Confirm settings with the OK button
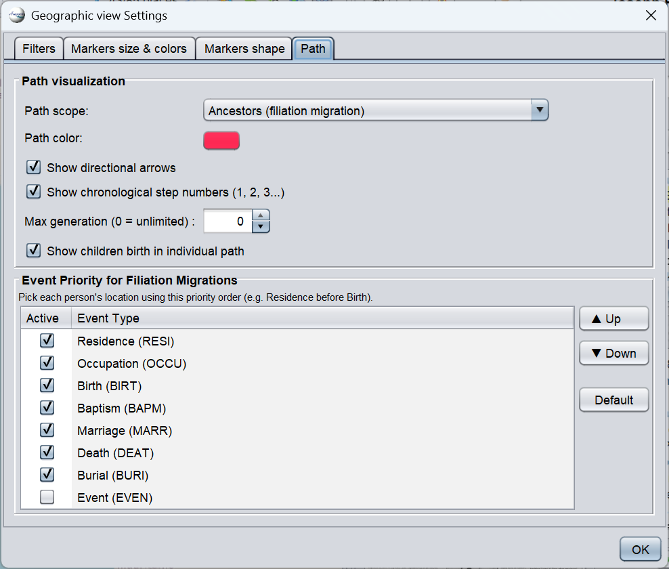Viewport: 669px width, 569px height. [641, 549]
